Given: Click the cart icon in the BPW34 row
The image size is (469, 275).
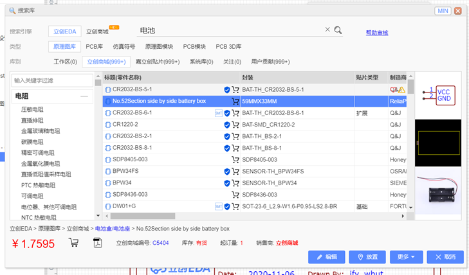Looking at the screenshot, I should tap(235, 182).
